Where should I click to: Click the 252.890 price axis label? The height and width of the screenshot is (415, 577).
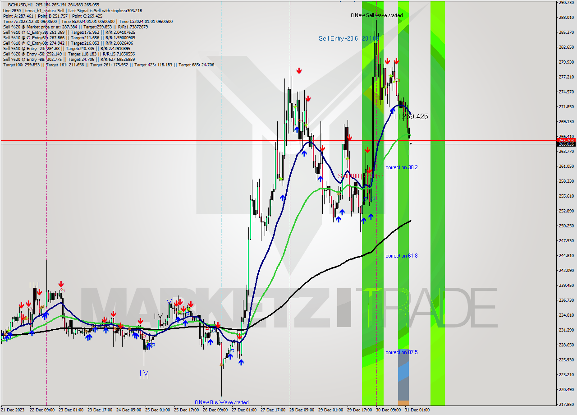(x=566, y=211)
